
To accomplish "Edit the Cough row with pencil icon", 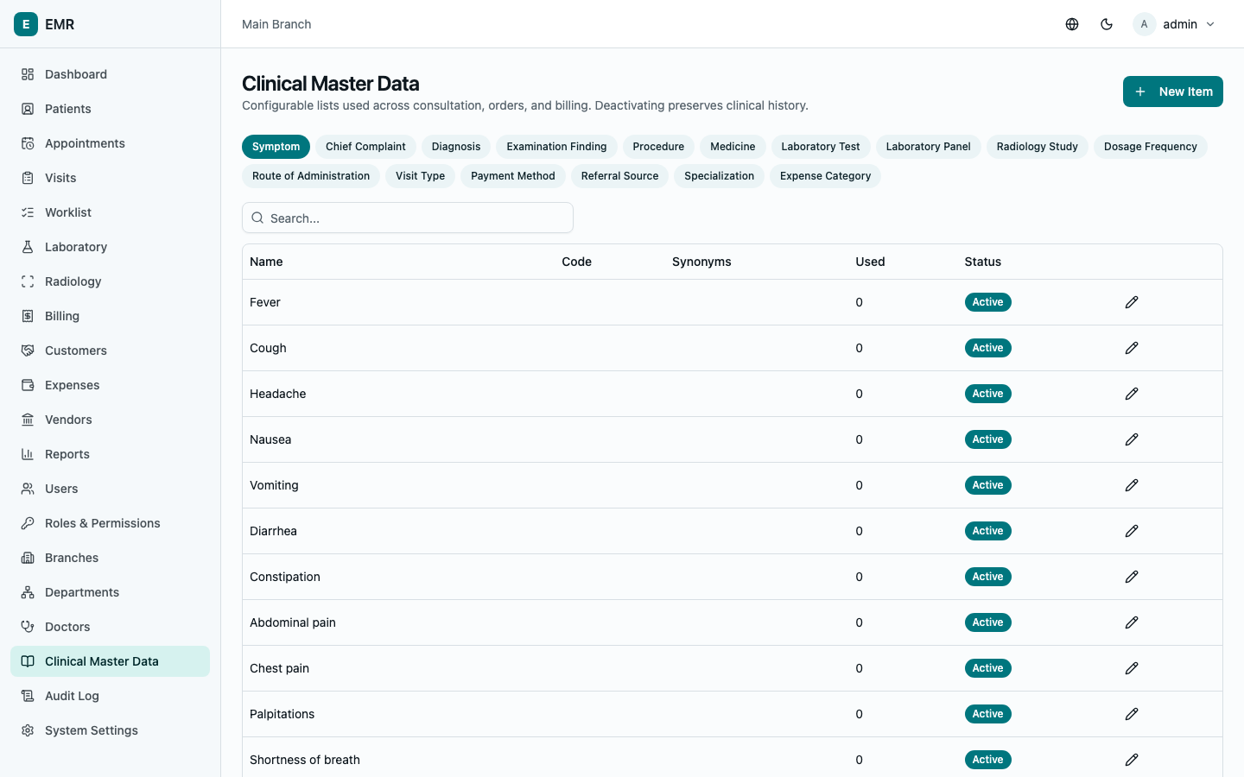I will click(1132, 348).
